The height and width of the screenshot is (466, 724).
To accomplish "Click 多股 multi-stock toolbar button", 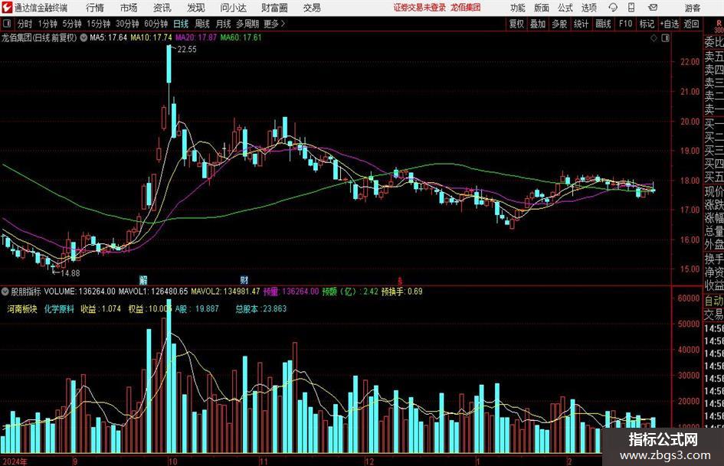I will coord(559,24).
